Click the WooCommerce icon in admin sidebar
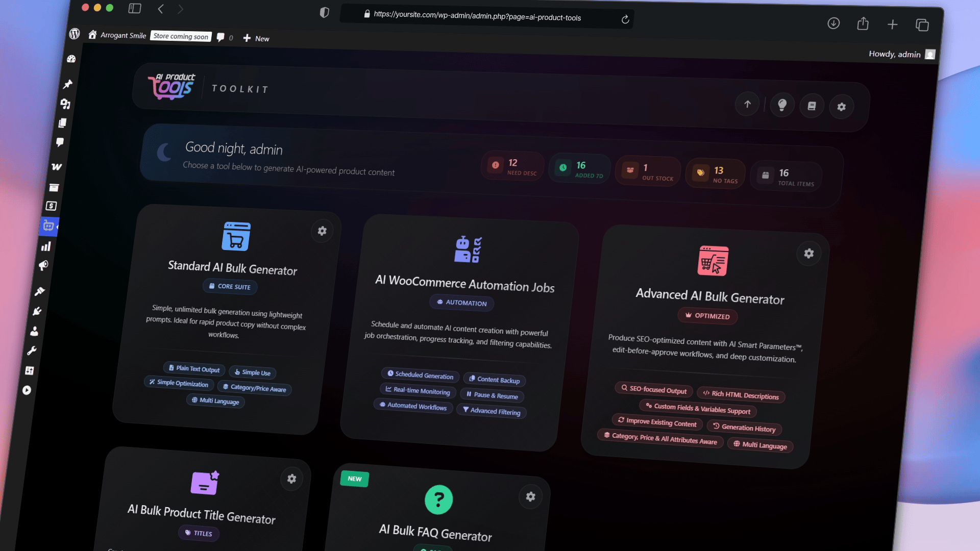Screen dimensions: 980x551 pos(57,167)
